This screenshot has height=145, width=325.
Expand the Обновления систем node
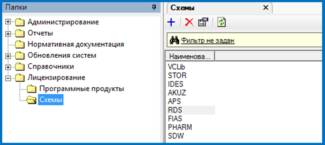[8, 56]
